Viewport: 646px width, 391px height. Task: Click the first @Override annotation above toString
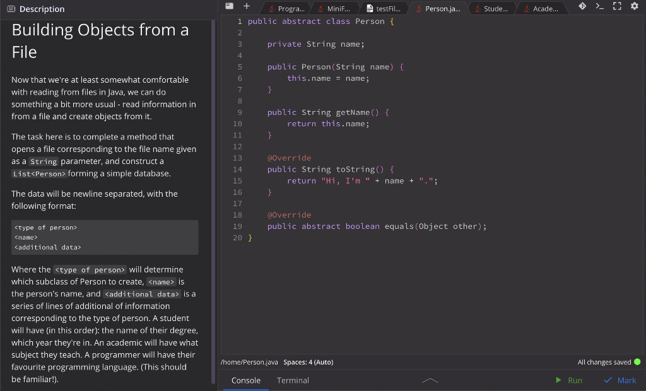pyautogui.click(x=289, y=158)
